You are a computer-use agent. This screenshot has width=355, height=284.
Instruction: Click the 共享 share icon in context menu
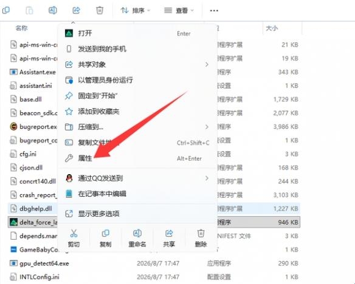point(169,234)
